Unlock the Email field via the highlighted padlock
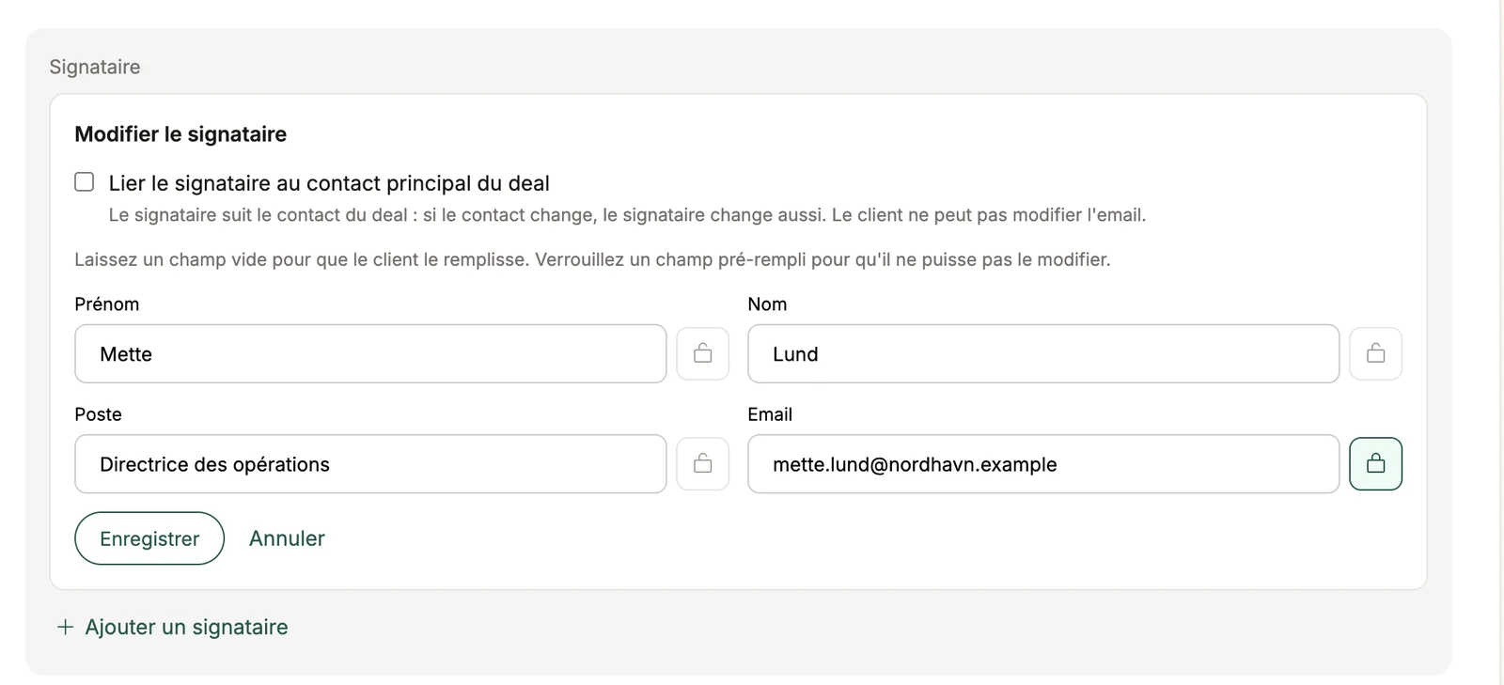Image resolution: width=1504 pixels, height=685 pixels. pos(1375,463)
